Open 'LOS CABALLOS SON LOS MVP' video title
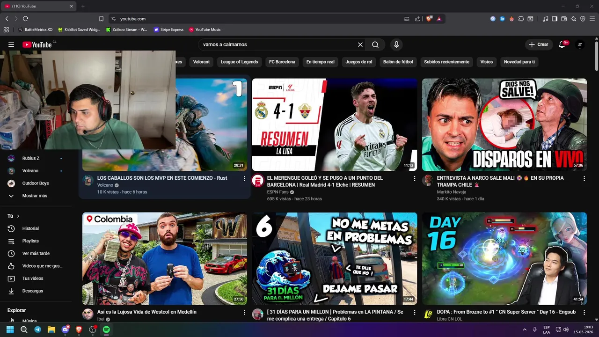 (162, 178)
